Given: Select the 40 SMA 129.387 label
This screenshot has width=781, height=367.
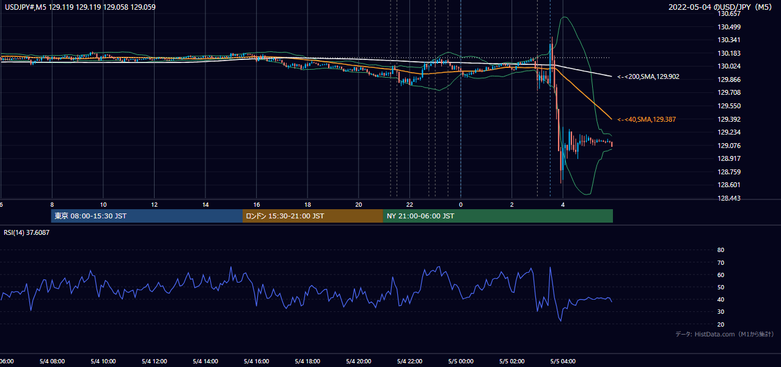Looking at the screenshot, I should click(647, 120).
